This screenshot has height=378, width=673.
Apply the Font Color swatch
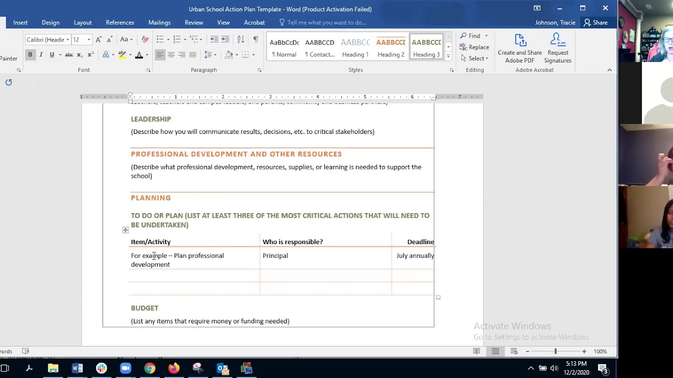pos(139,55)
